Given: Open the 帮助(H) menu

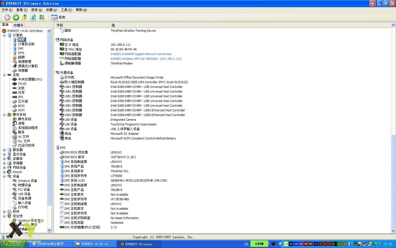Looking at the screenshot, I should pyautogui.click(x=81, y=10).
